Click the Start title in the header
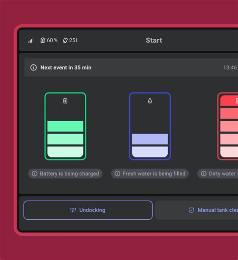The width and height of the screenshot is (238, 260). click(154, 40)
